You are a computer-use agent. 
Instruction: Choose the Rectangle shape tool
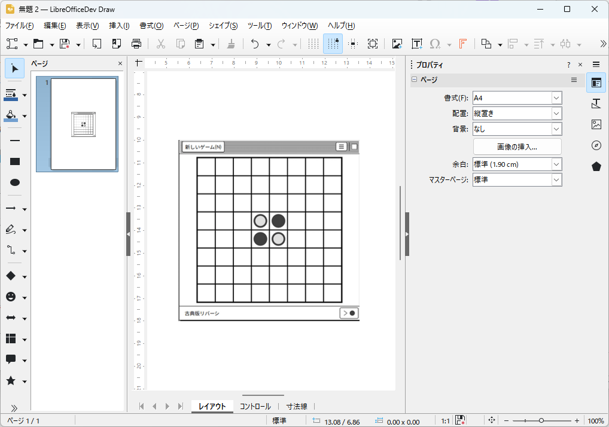(x=15, y=161)
